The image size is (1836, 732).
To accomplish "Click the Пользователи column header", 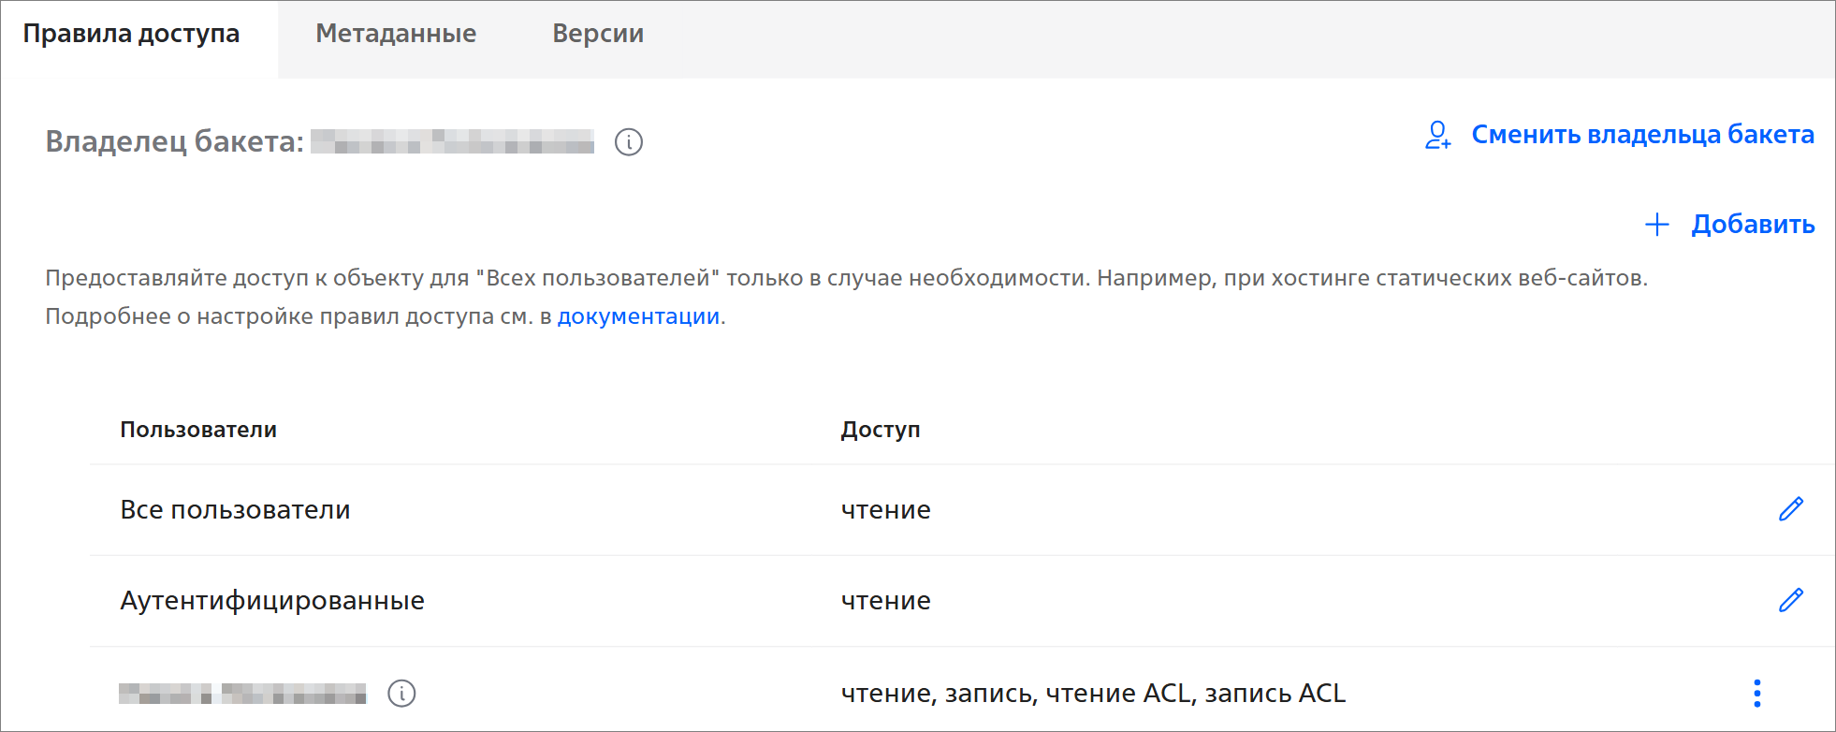I will click(198, 430).
